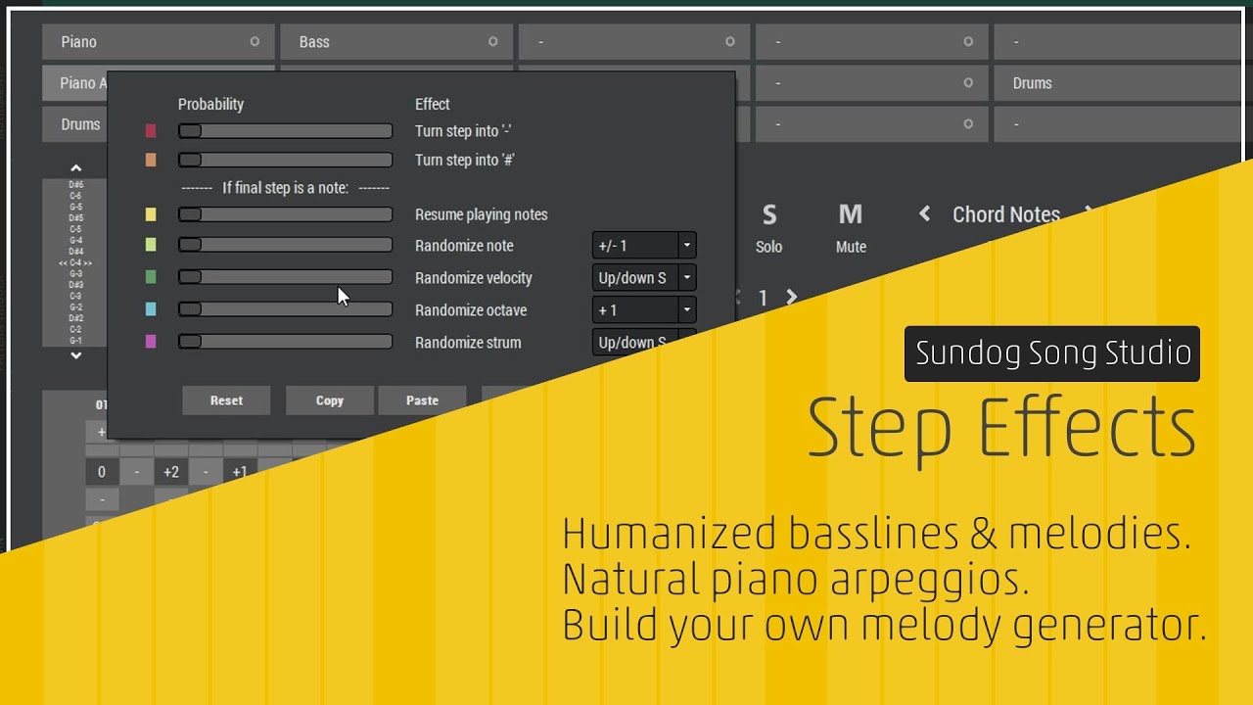Choose the magenta Randomize strum swatch
Image resolution: width=1253 pixels, height=705 pixels.
click(x=151, y=342)
